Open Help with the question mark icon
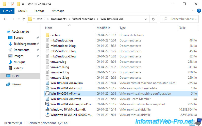Image resolution: width=202 pixels, height=126 pixels. (199, 11)
